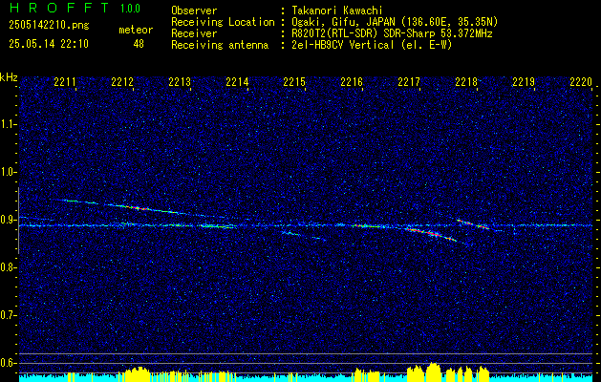Screen dimensions: 601x382
Task: Click the 2215 time marker
Action: coord(294,81)
